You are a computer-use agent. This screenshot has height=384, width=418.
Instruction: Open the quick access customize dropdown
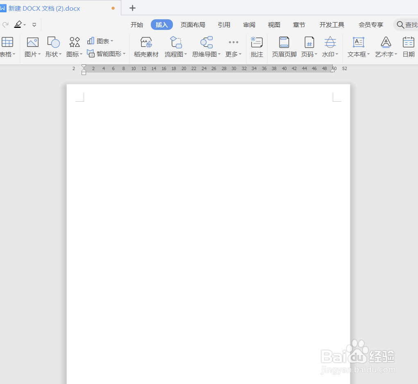tap(34, 25)
